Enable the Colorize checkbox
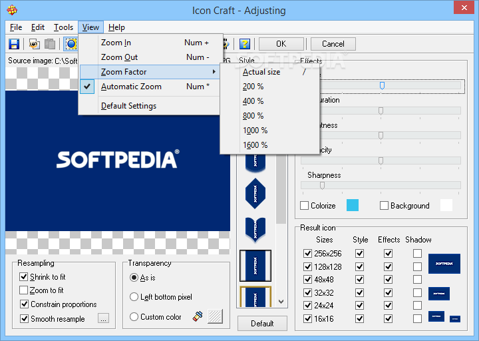479x341 pixels. click(x=304, y=206)
